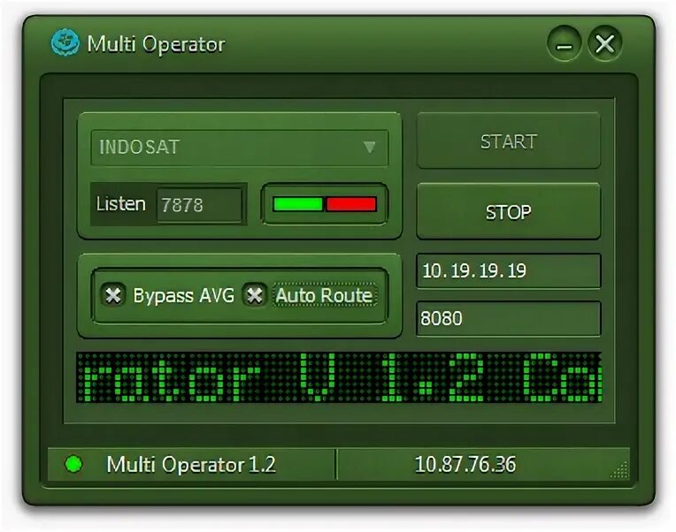
Task: Click the Auto Route label text
Action: click(x=324, y=296)
